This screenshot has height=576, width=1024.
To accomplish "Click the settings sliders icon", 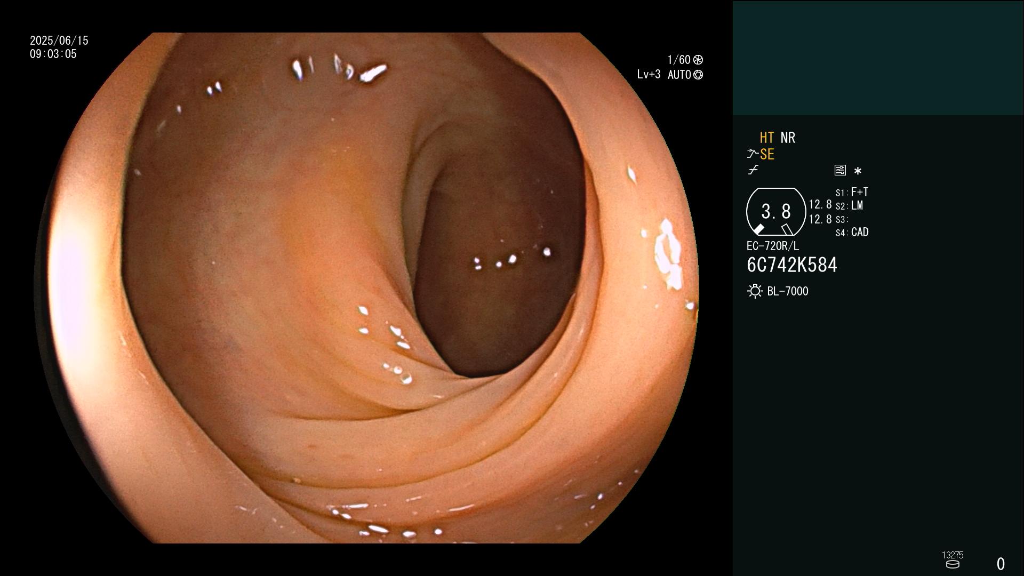I will tap(840, 170).
